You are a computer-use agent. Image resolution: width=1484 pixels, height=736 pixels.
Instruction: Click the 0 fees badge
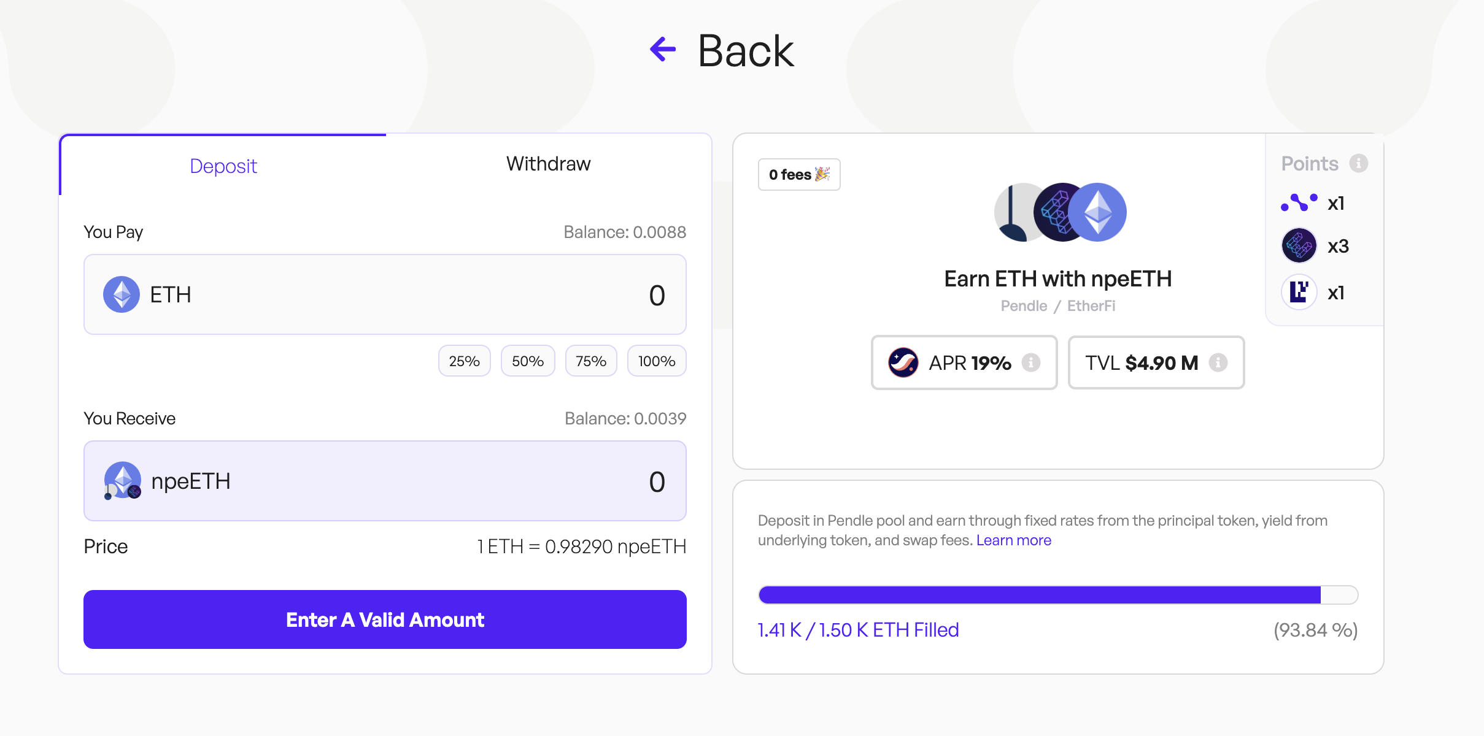(x=799, y=175)
